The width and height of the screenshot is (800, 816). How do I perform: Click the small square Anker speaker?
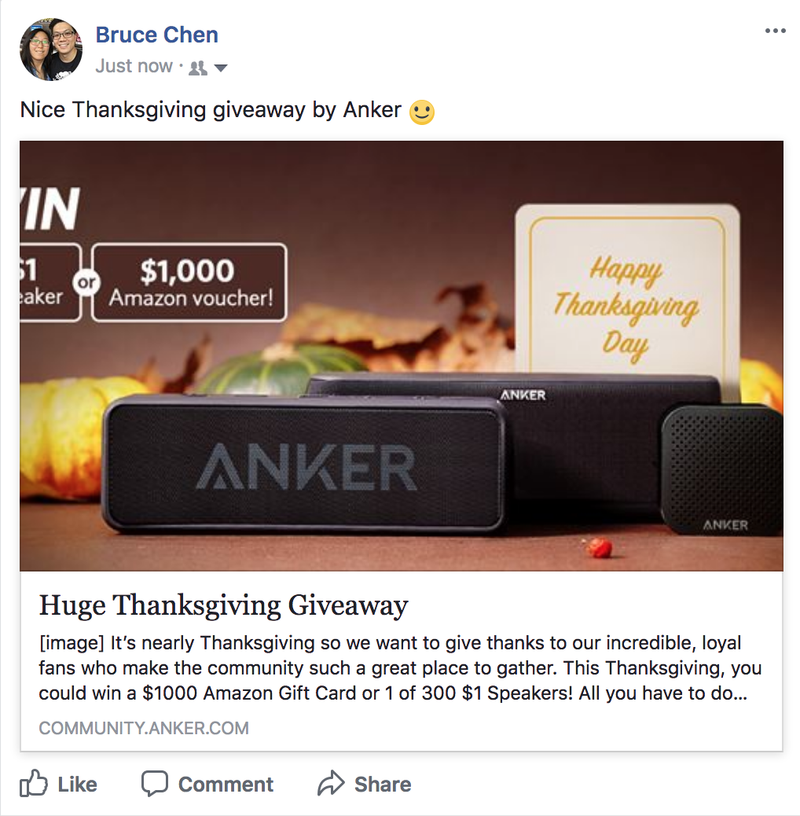tap(721, 470)
